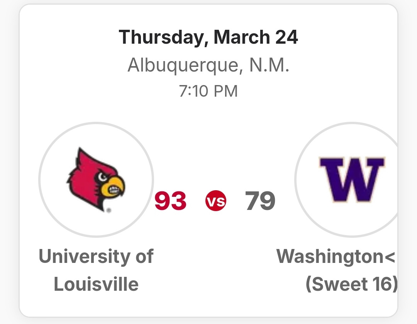Select Washington's score of 79
The height and width of the screenshot is (324, 417).
tap(260, 201)
